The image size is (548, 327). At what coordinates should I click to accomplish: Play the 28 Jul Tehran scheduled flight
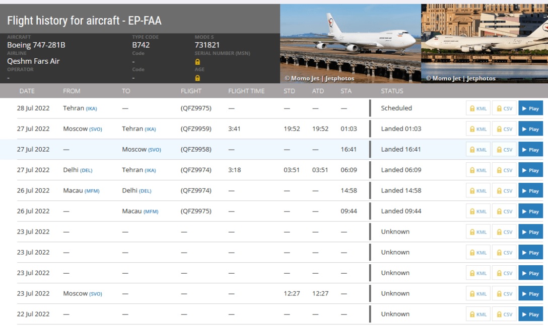tap(530, 108)
